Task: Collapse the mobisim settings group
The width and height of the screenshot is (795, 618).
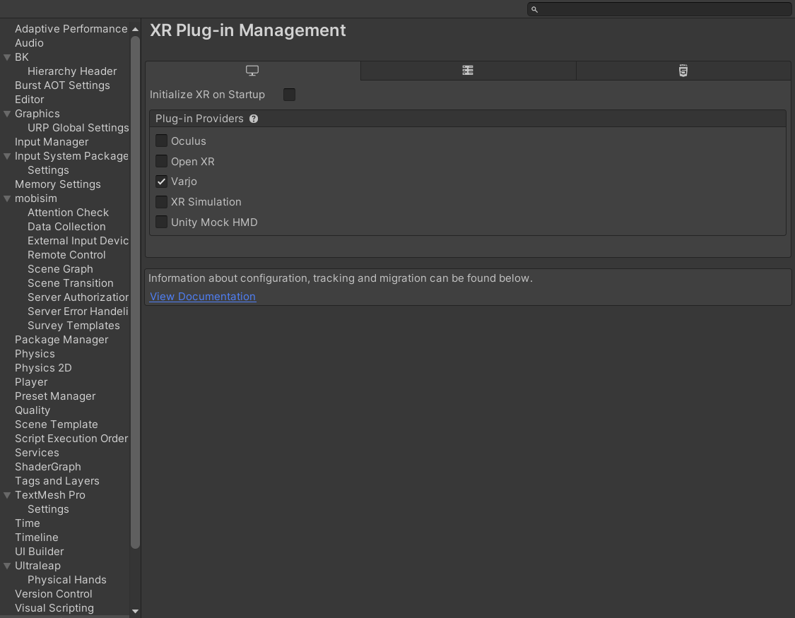Action: 7,198
